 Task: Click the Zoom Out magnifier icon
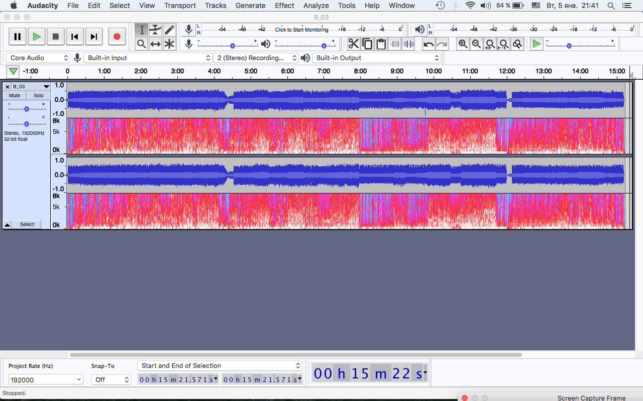pyautogui.click(x=476, y=44)
